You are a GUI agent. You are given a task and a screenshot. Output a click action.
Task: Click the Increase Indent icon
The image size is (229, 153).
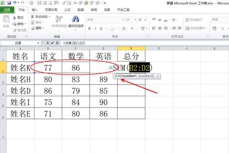[x=179, y=28]
